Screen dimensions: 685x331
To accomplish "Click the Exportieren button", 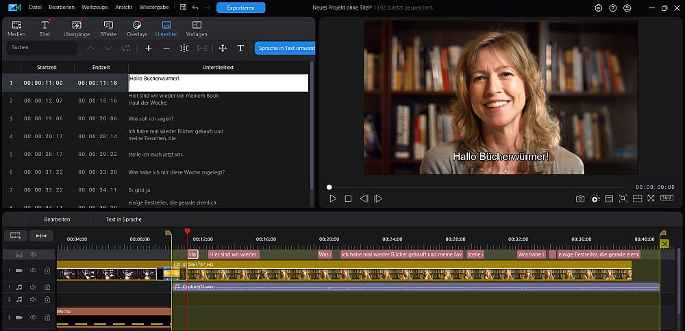I will coord(240,8).
